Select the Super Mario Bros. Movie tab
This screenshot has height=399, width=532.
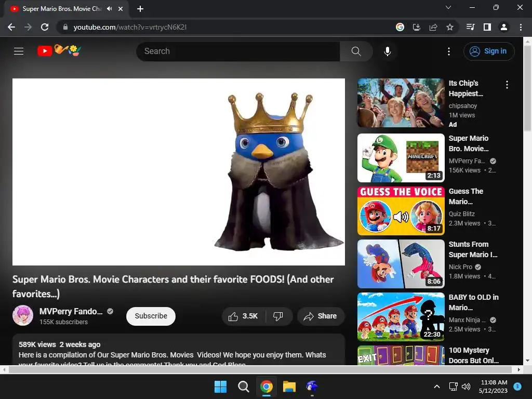click(x=61, y=9)
